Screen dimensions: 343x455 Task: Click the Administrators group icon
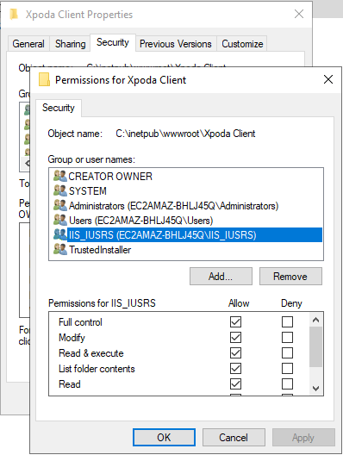[x=60, y=205]
